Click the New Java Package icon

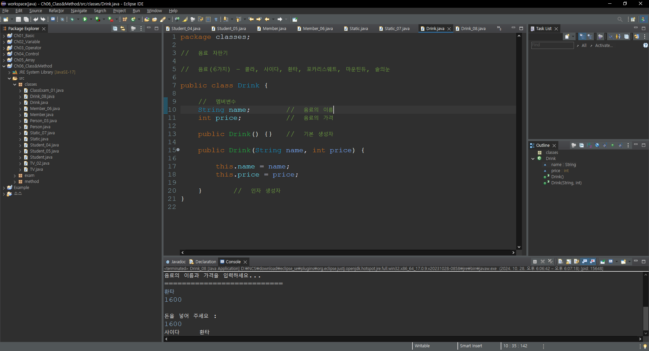click(125, 19)
